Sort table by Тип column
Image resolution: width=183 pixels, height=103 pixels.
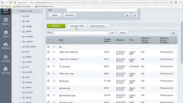click(131, 40)
